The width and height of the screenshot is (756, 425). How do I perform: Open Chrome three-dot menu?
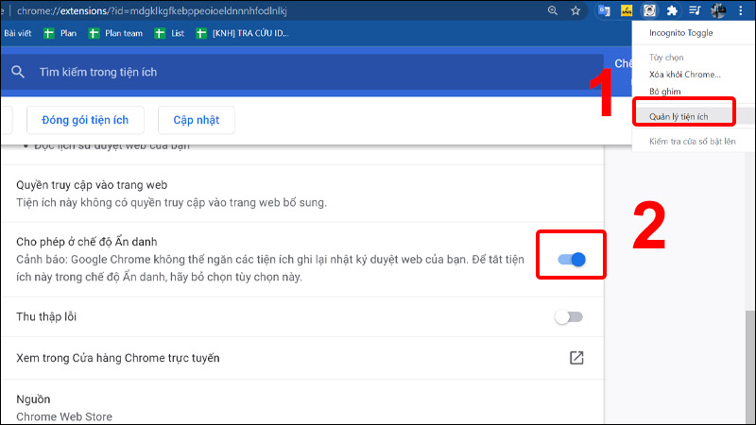tap(741, 11)
